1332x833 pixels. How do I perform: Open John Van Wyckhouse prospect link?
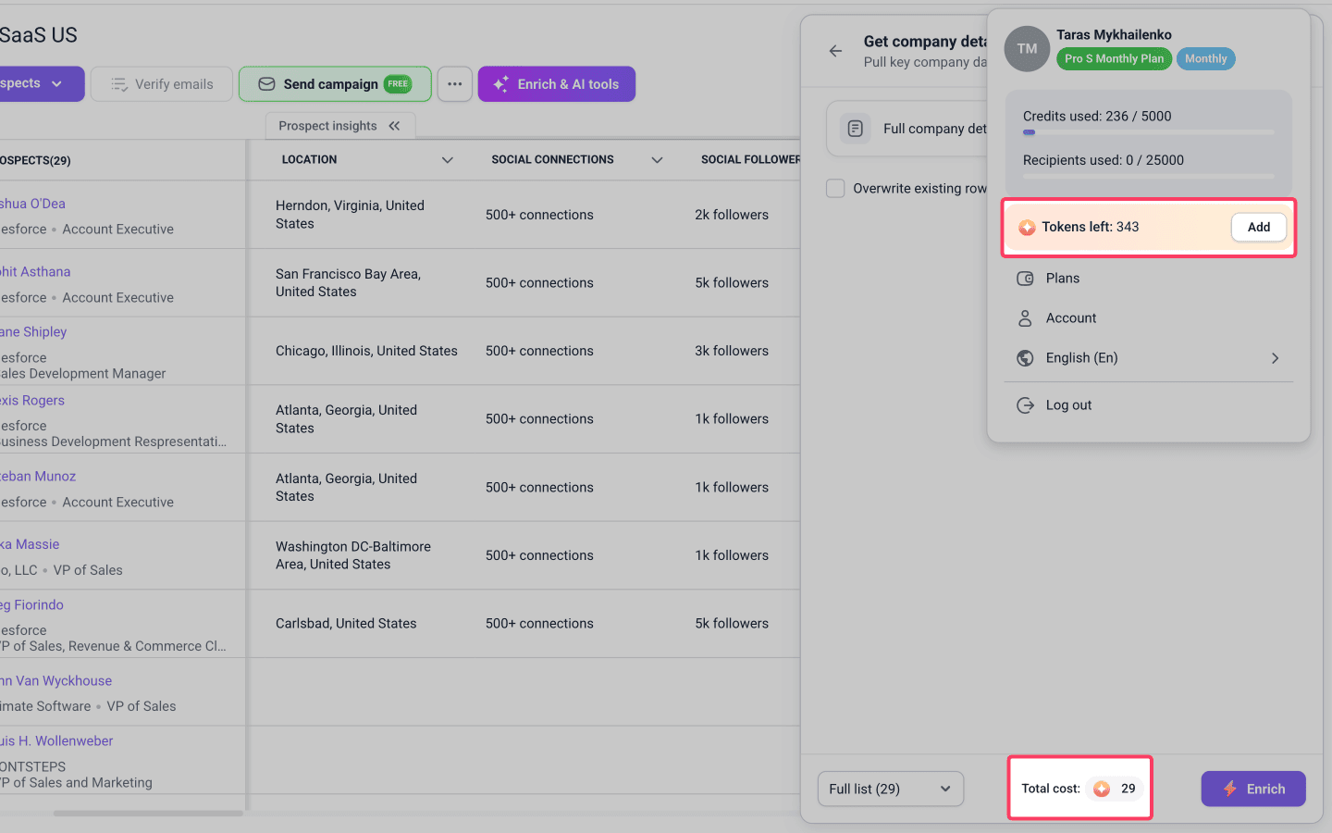[x=55, y=681]
